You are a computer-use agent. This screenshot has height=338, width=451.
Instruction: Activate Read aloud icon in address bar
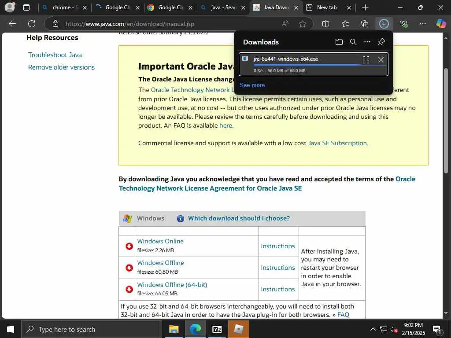coord(285,24)
